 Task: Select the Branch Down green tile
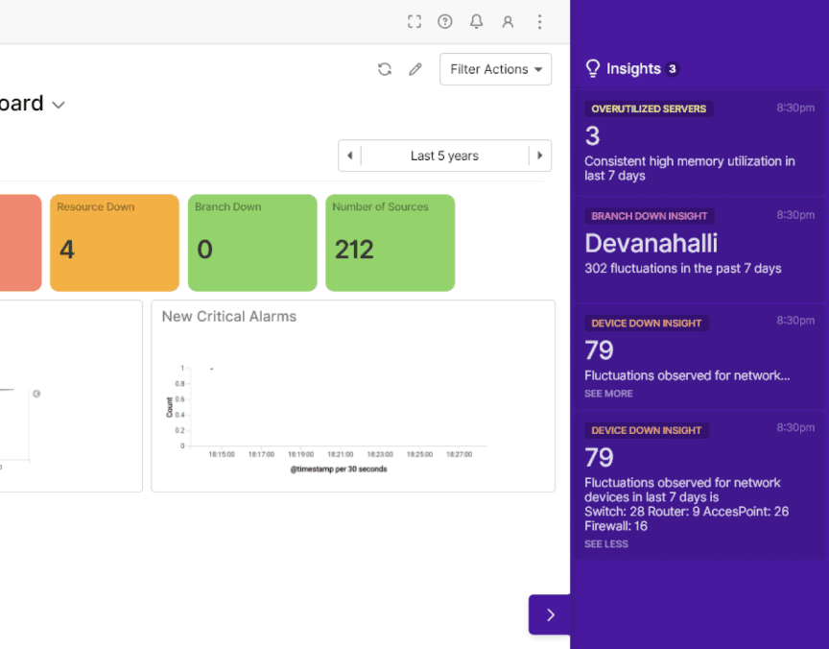point(252,243)
